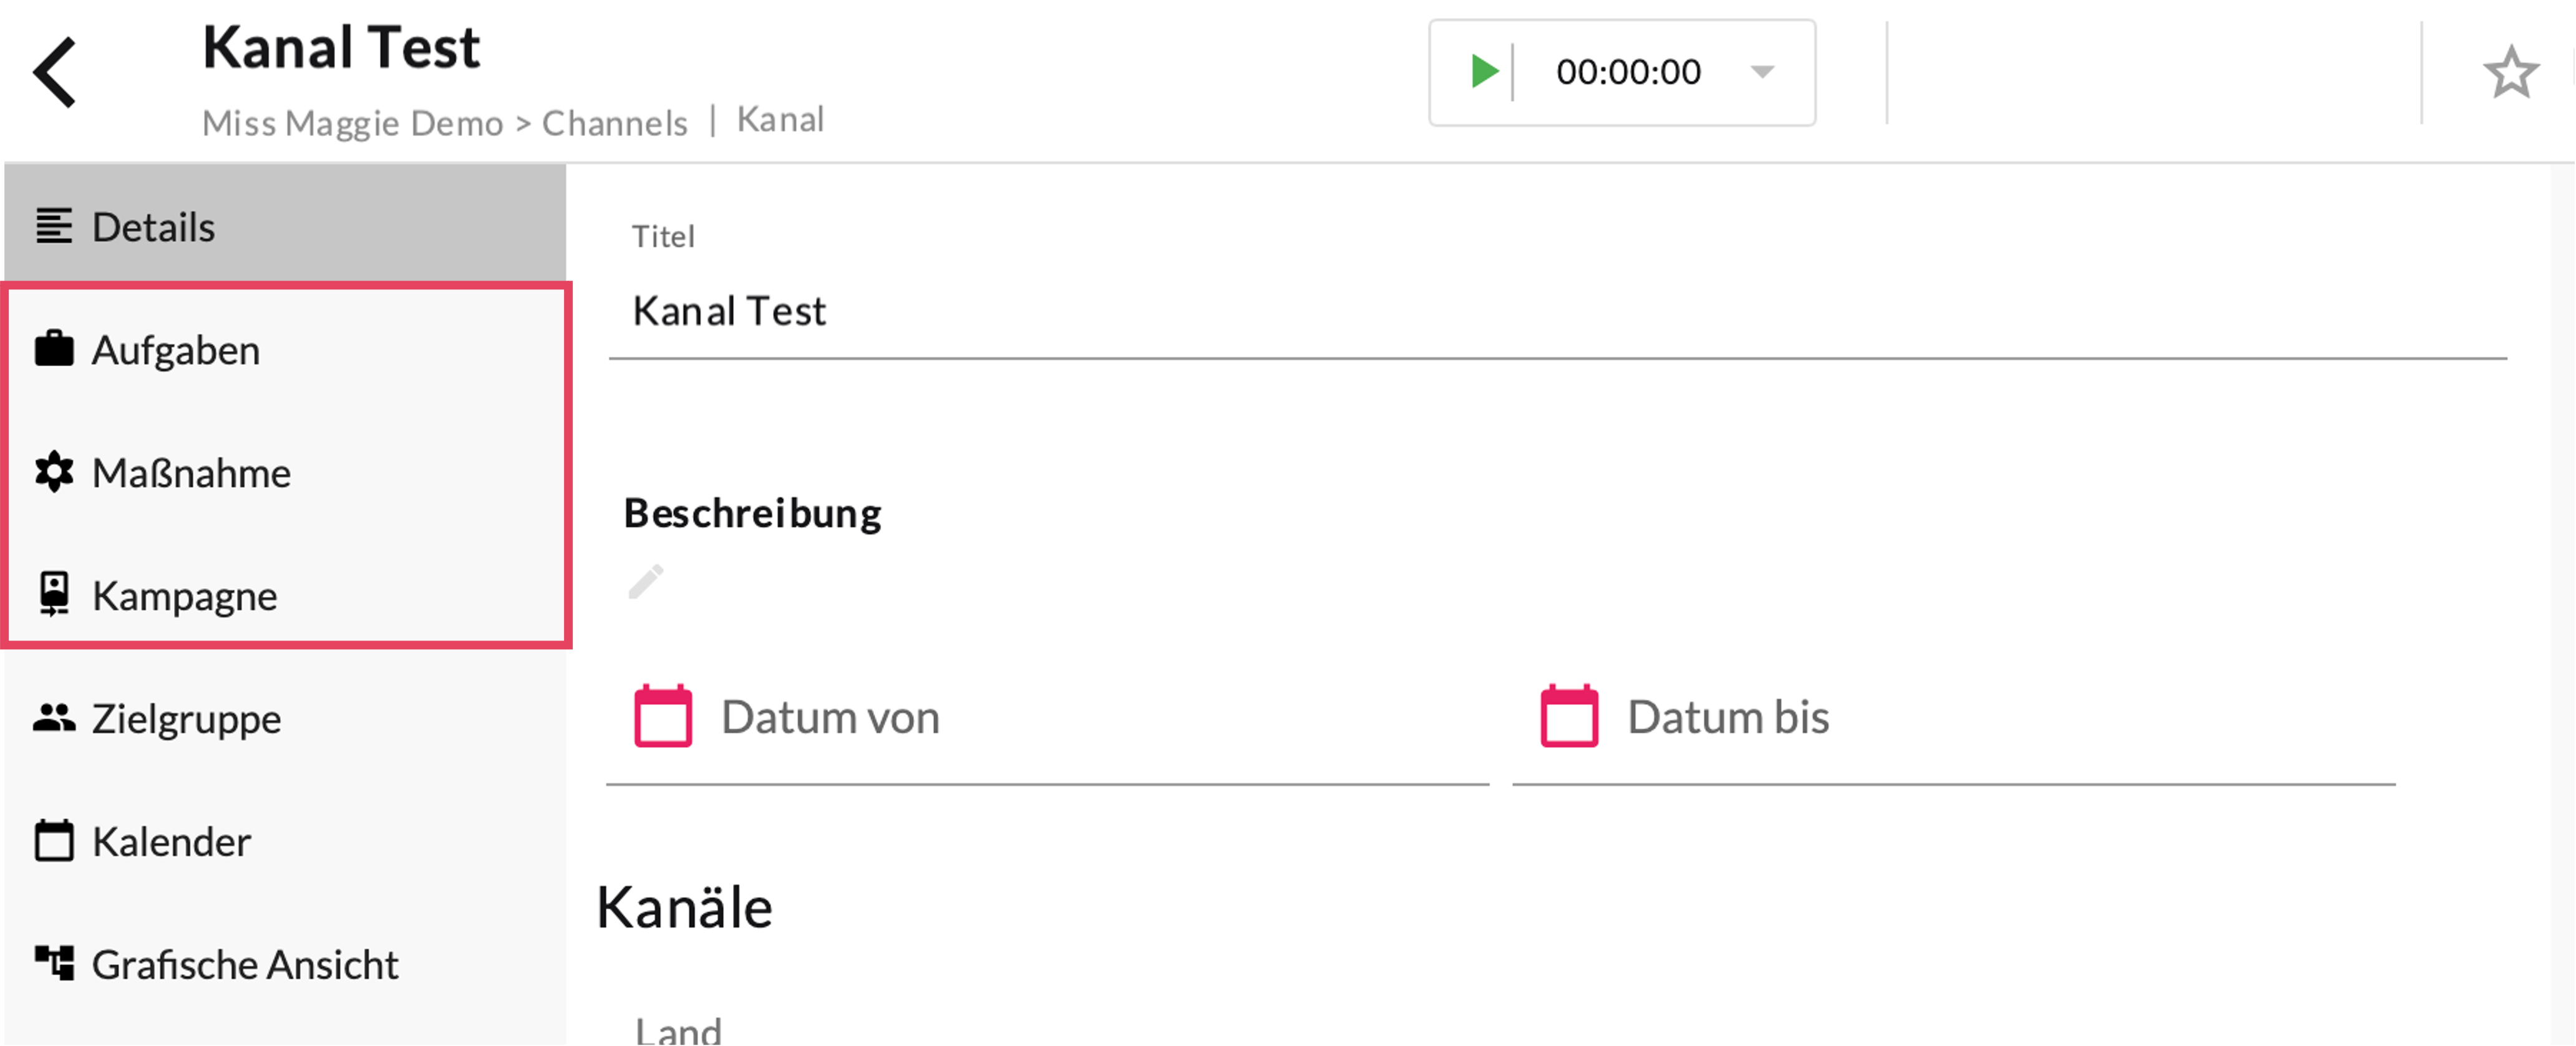Image resolution: width=2576 pixels, height=1046 pixels.
Task: Expand the timer dropdown arrow
Action: click(1762, 72)
